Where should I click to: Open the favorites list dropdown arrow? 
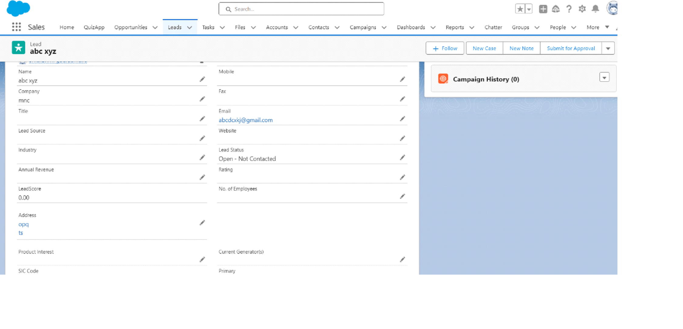tap(529, 9)
